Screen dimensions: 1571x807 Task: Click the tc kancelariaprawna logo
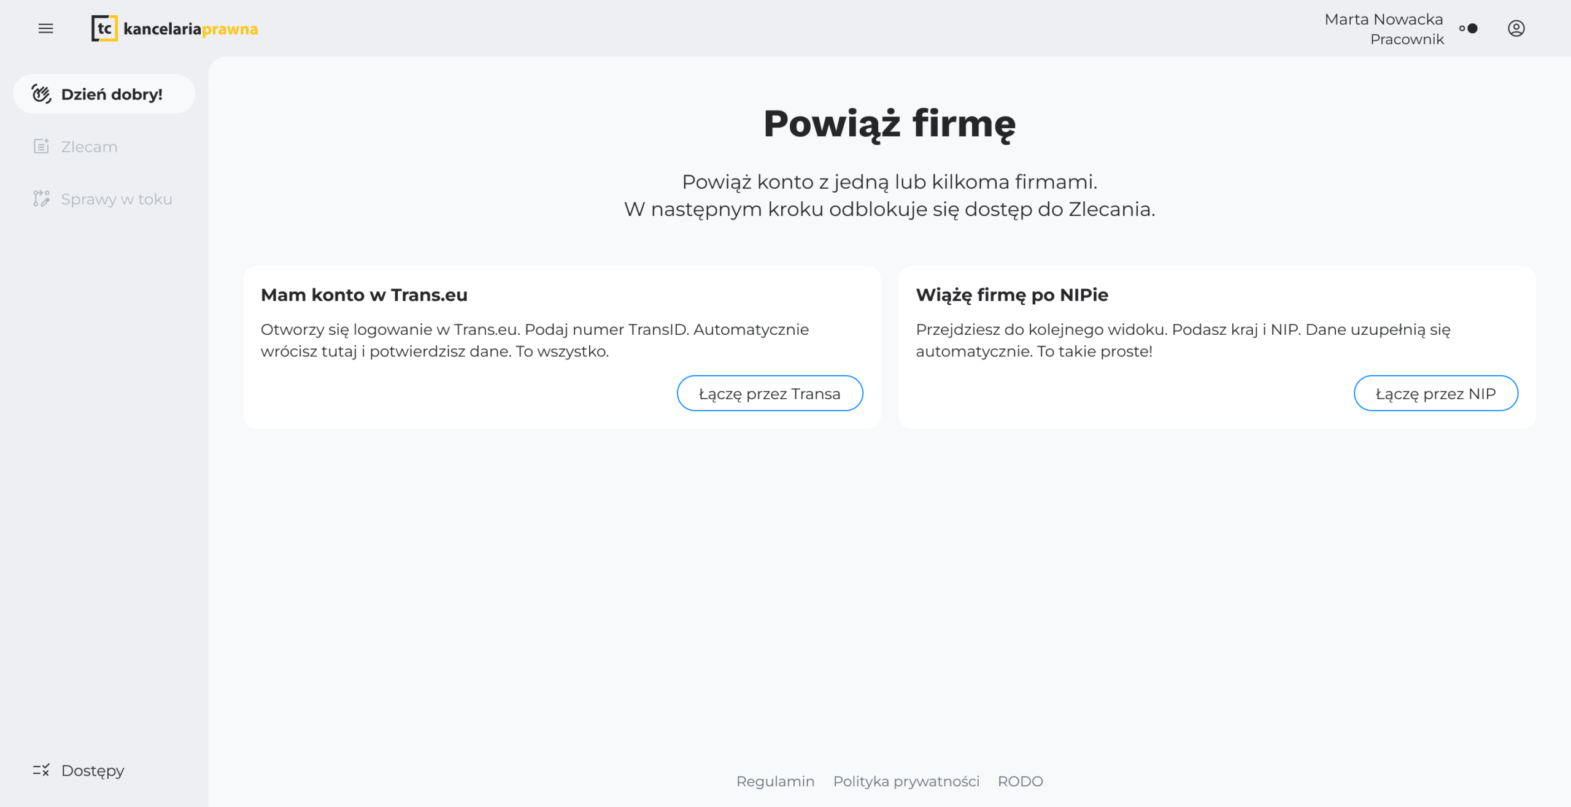coord(174,29)
